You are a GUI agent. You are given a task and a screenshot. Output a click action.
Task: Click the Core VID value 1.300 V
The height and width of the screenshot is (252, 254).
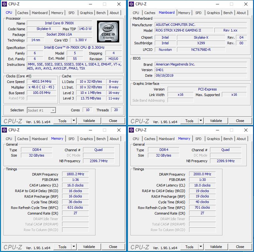[x=81, y=40]
